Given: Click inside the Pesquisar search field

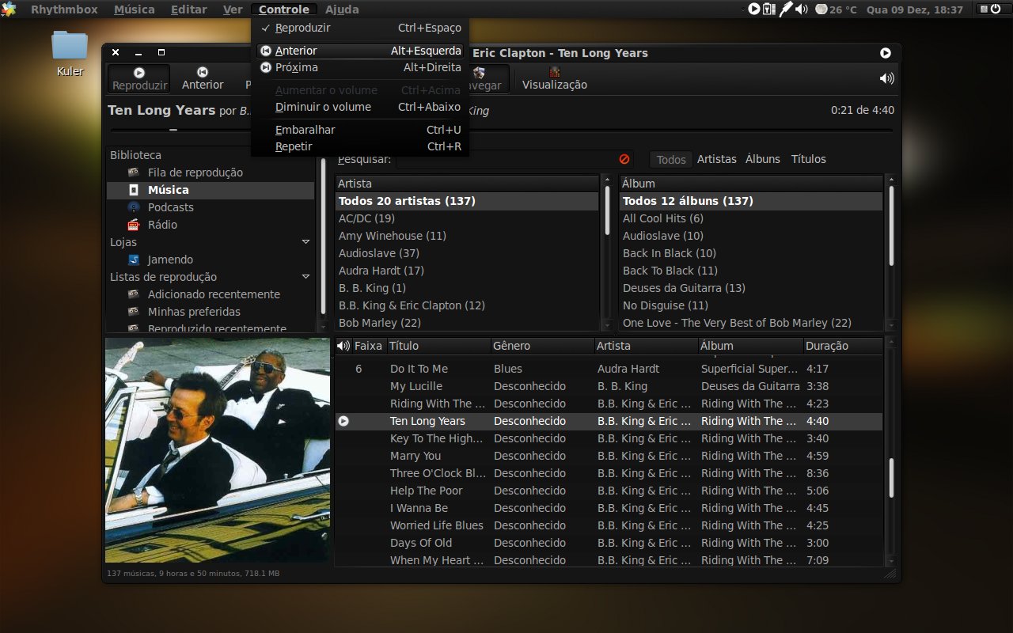Looking at the screenshot, I should pos(515,159).
